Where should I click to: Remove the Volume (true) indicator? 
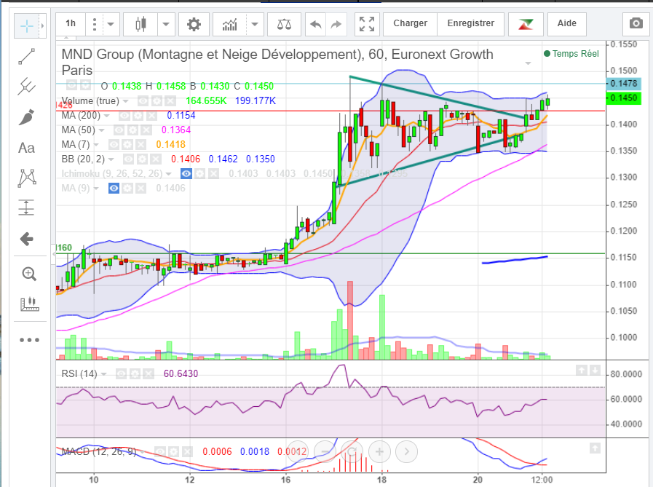(x=170, y=100)
